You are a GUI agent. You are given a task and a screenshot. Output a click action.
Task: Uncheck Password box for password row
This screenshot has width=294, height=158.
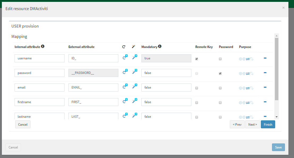(x=220, y=73)
